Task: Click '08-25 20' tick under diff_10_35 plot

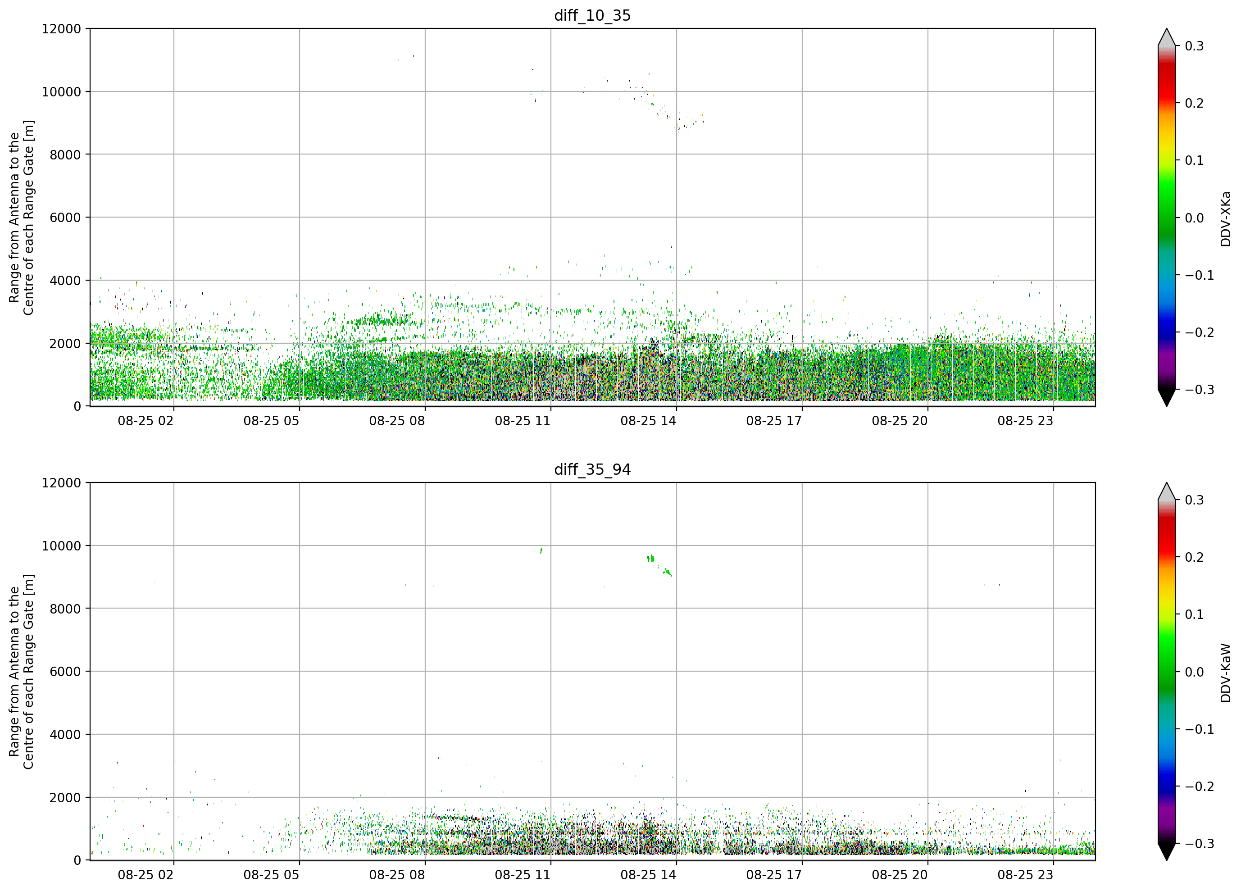Action: (900, 421)
